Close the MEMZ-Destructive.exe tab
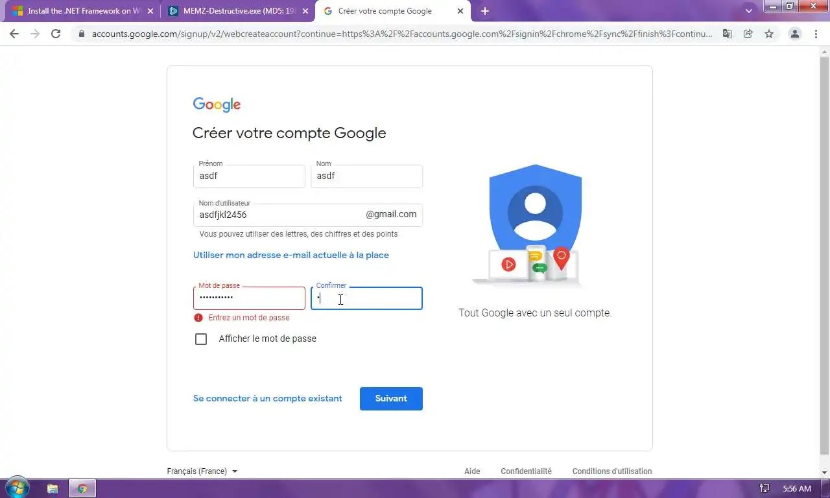830x498 pixels. coord(305,11)
